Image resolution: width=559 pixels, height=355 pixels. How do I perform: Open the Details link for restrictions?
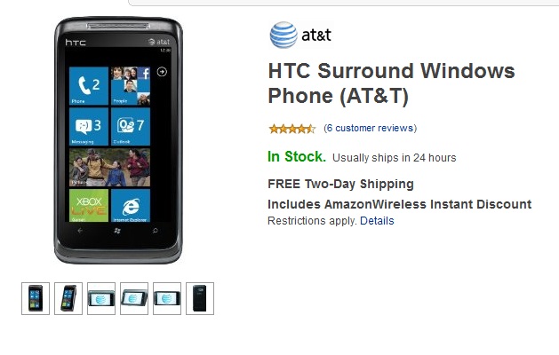pyautogui.click(x=377, y=221)
